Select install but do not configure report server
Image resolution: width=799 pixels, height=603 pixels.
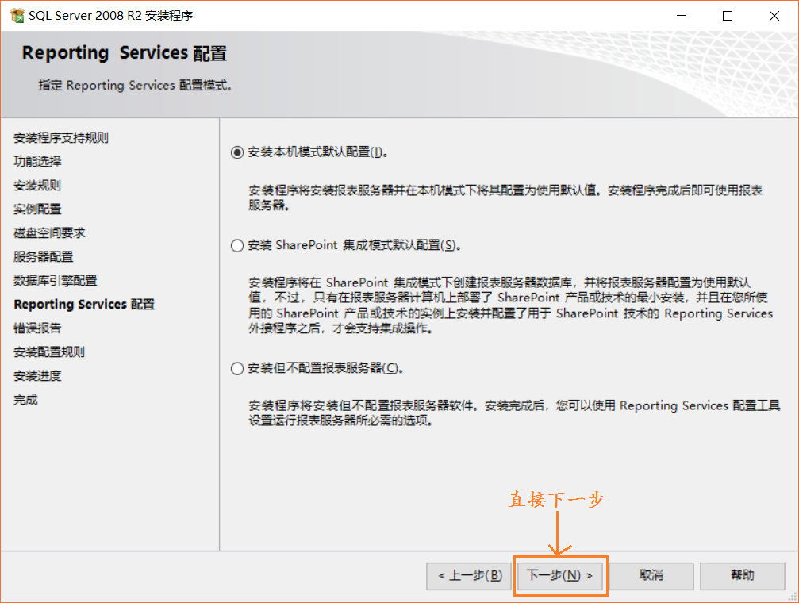237,368
